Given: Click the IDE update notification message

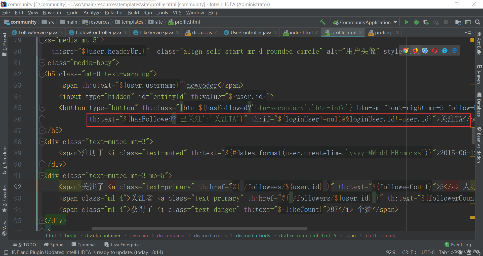Looking at the screenshot, I should (x=87, y=252).
